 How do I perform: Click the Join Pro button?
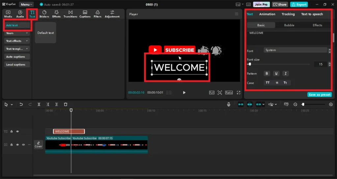pyautogui.click(x=261, y=4)
